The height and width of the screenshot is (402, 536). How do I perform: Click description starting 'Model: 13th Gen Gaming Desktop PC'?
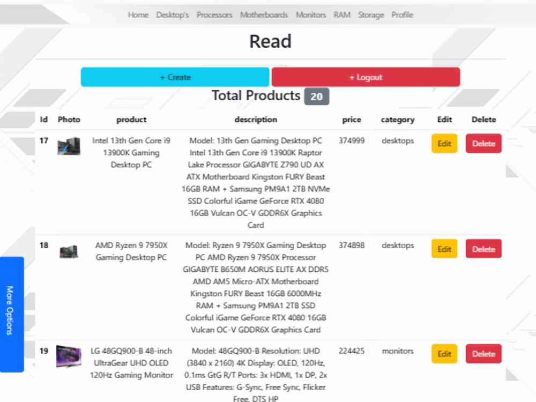point(256,183)
